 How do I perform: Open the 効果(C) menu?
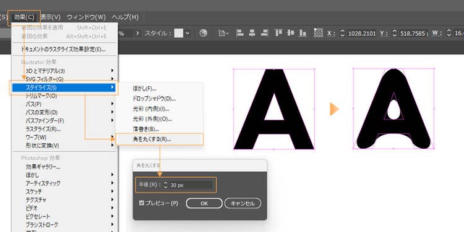pos(24,17)
